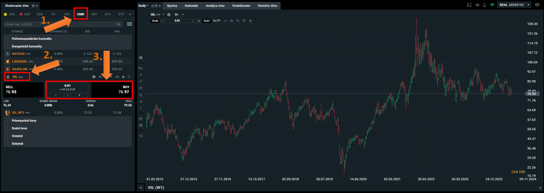Switch watchlist to grid view
This screenshot has height=193, width=544.
pyautogui.click(x=129, y=24)
